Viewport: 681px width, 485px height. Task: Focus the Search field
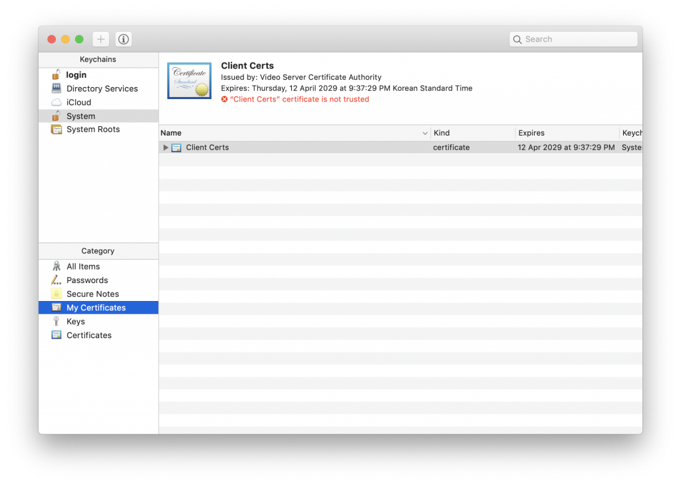click(x=573, y=39)
